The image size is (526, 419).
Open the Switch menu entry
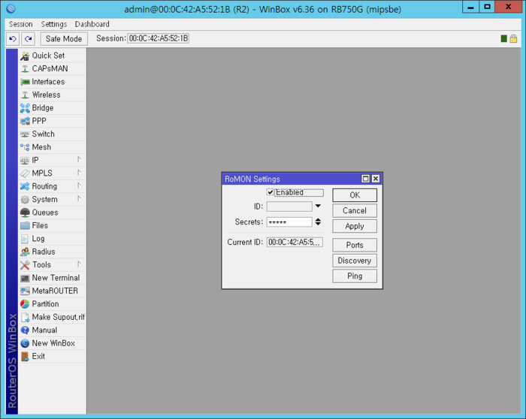coord(52,134)
